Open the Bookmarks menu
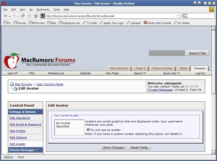The width and height of the screenshot is (217, 161). (x=43, y=10)
